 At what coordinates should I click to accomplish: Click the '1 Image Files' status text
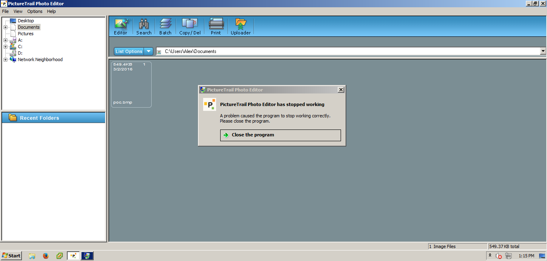click(442, 246)
